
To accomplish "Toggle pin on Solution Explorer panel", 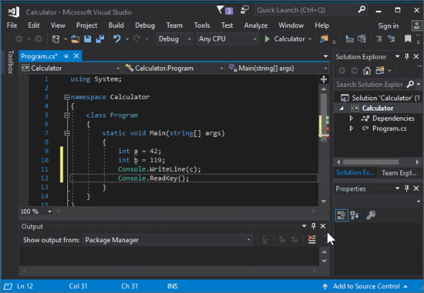I will click(x=406, y=57).
